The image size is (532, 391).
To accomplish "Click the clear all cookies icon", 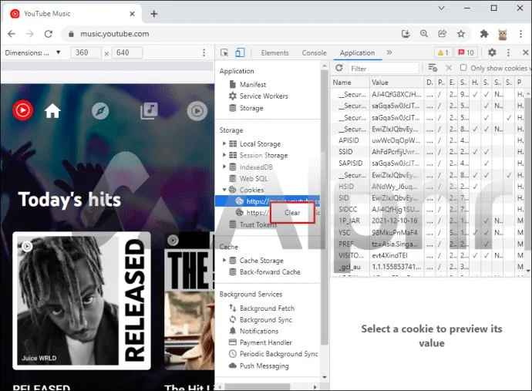I will tap(433, 68).
